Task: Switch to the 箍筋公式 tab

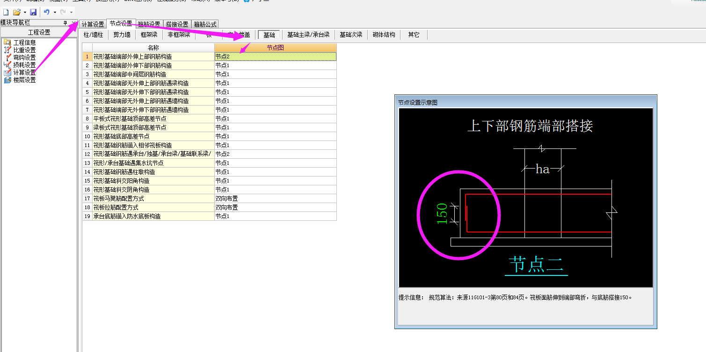Action: [205, 24]
